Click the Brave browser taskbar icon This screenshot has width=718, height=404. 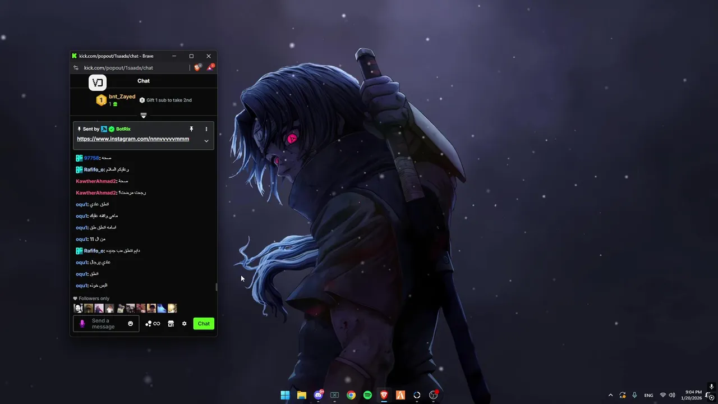coord(384,395)
